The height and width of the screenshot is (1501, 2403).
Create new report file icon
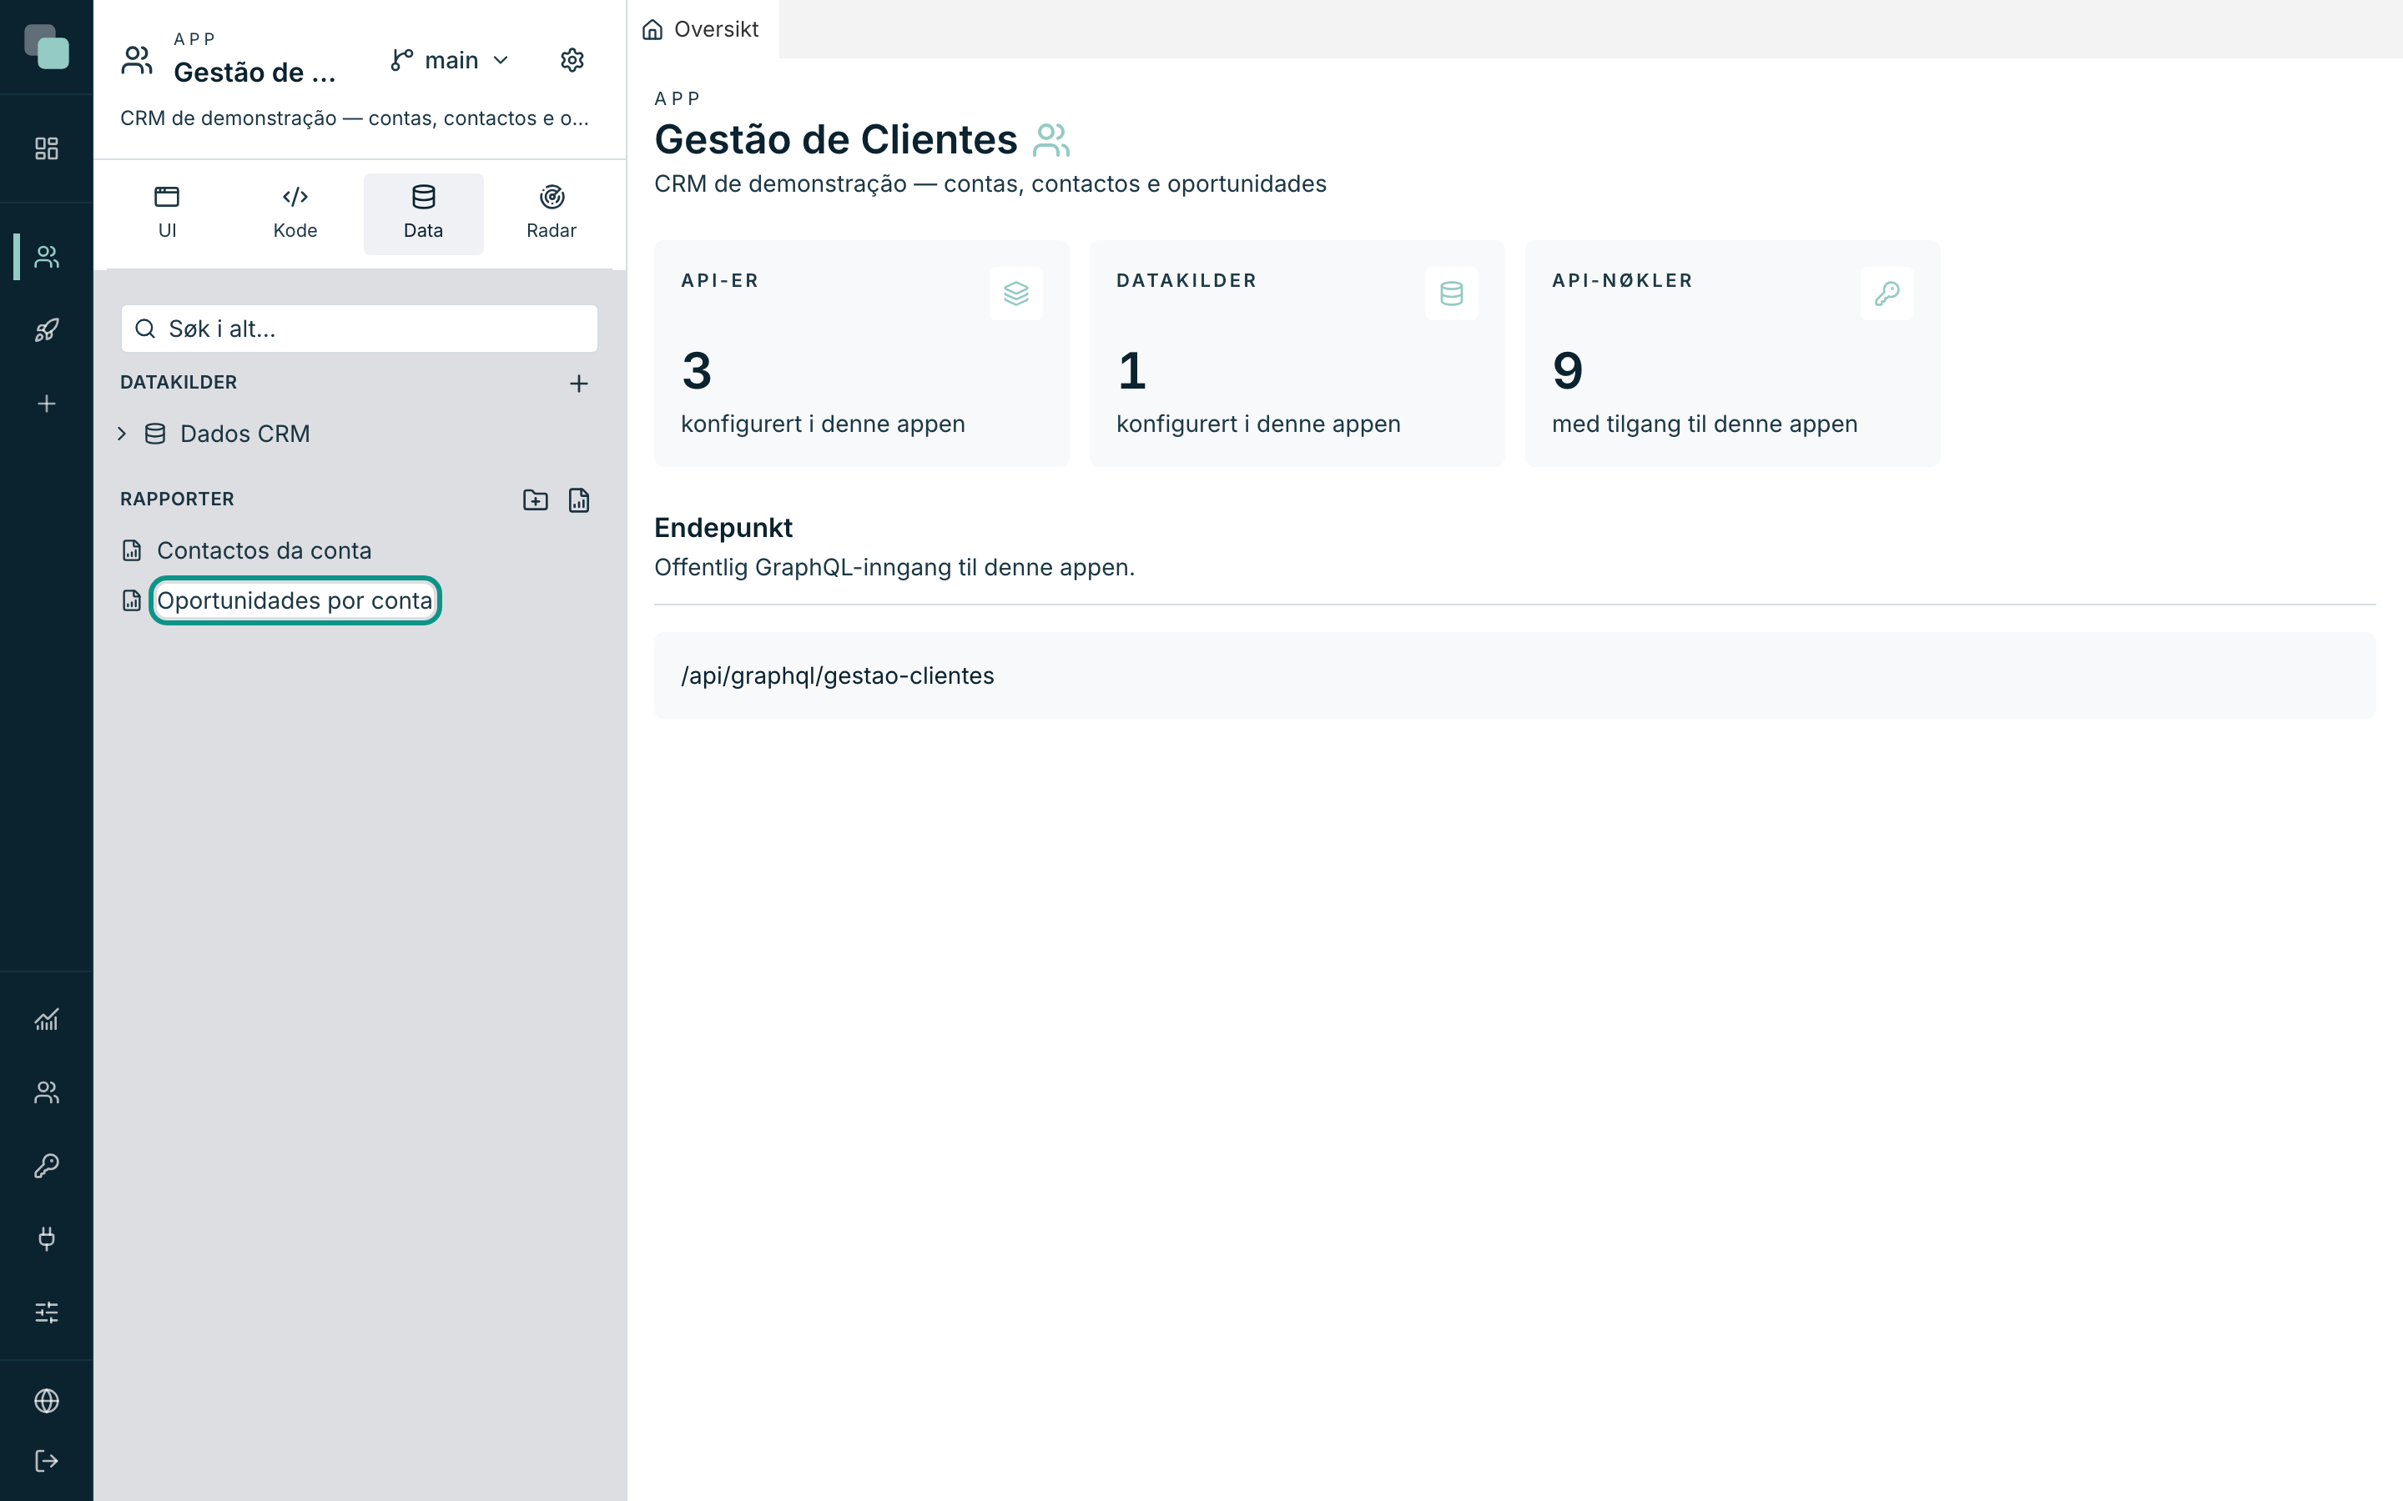pyautogui.click(x=579, y=499)
